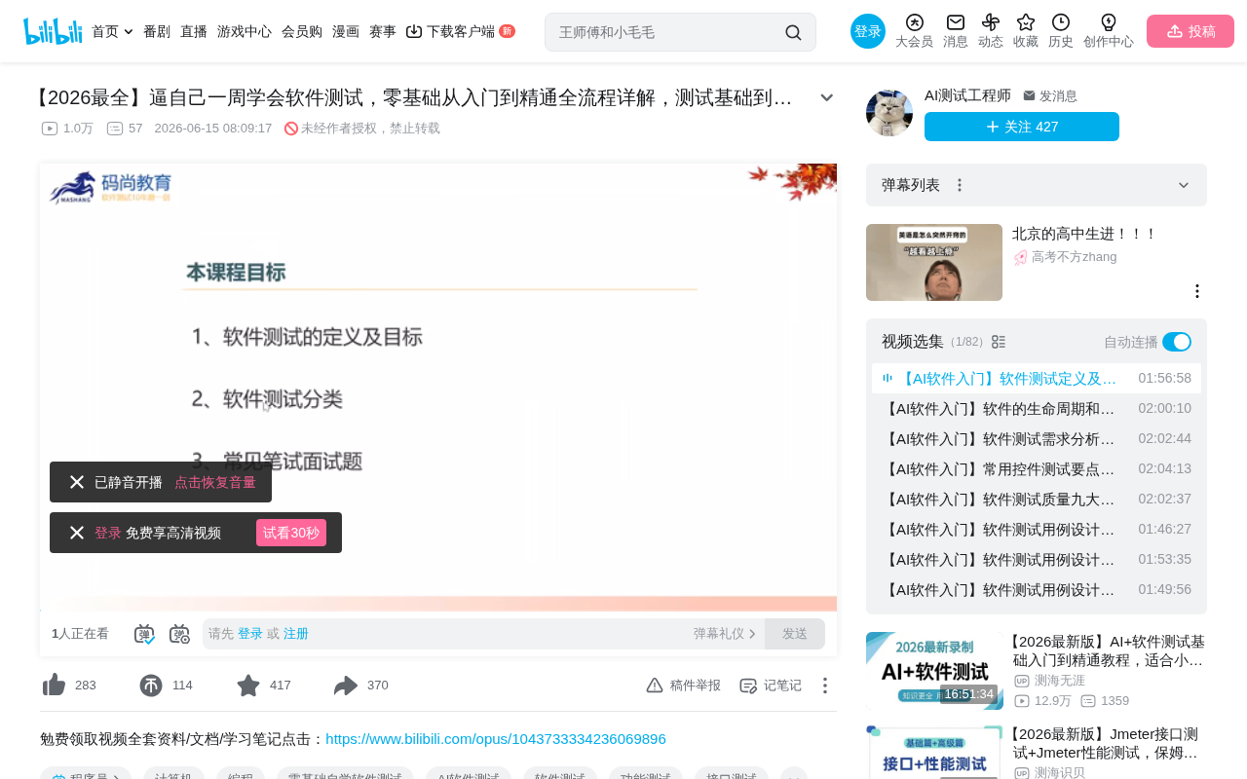Screen dimensions: 1247x779
Task: Go to 直播 live section
Action: coord(194,31)
